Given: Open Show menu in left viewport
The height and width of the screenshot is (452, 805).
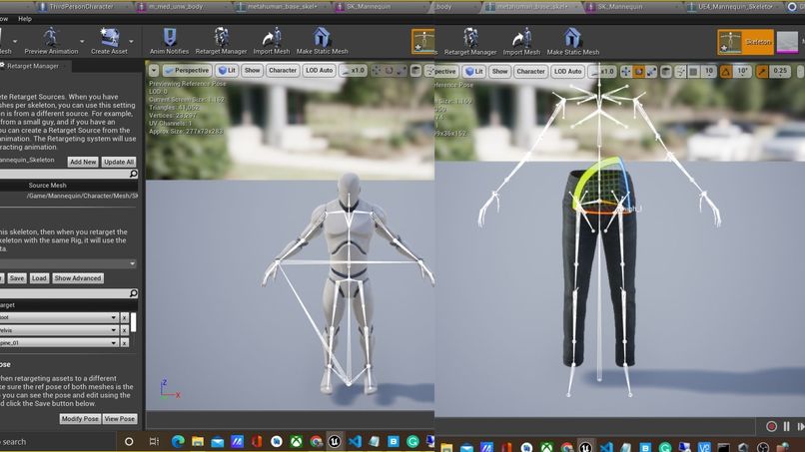Looking at the screenshot, I should click(x=252, y=70).
